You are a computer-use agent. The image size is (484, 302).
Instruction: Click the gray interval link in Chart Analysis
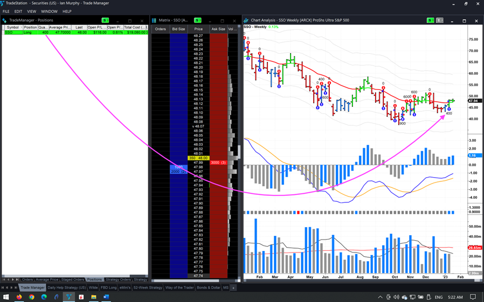tap(439, 20)
